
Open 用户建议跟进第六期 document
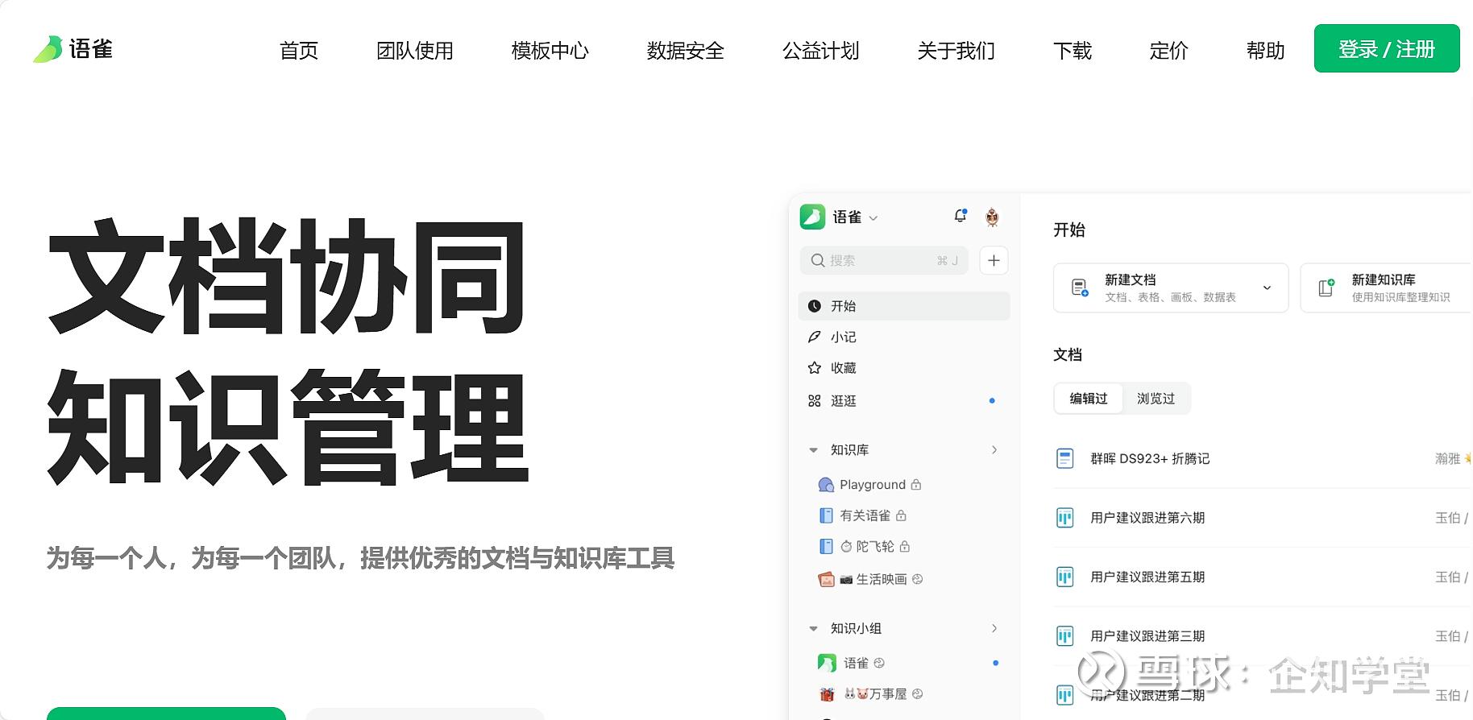point(1147,518)
